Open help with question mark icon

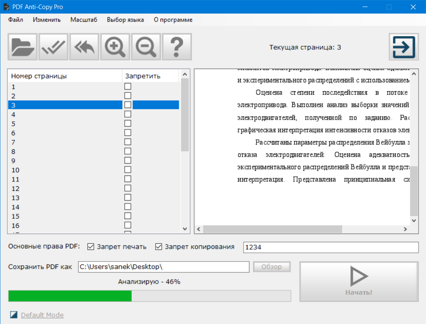pyautogui.click(x=177, y=47)
